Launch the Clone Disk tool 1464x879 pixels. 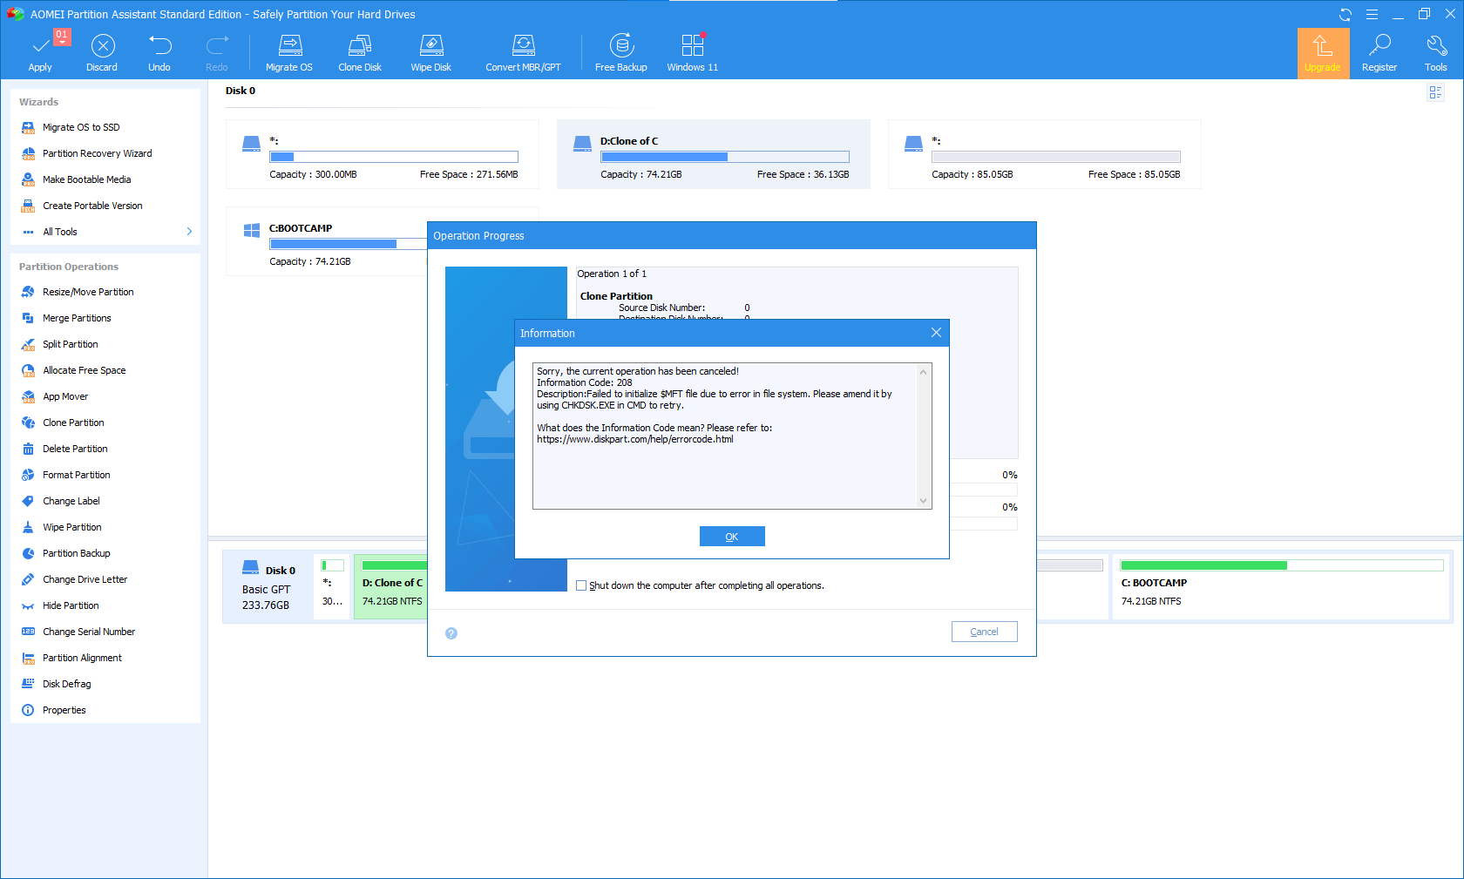point(360,53)
